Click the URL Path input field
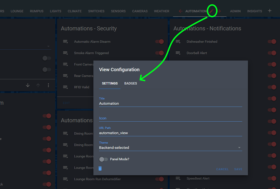280x189 pixels. [170, 133]
